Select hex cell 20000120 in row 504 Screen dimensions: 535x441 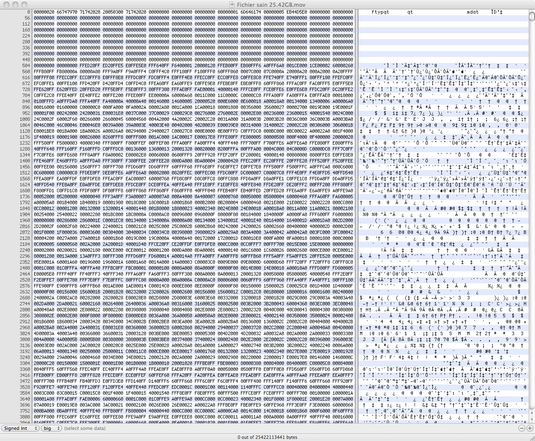tap(204, 65)
